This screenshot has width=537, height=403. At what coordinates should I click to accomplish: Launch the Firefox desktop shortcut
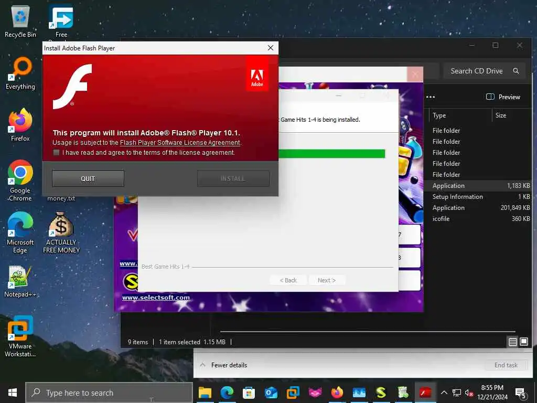[20, 125]
